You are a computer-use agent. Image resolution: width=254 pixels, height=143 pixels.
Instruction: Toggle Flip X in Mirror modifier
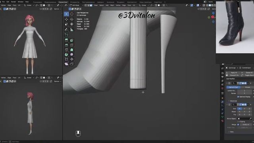click(x=240, y=114)
